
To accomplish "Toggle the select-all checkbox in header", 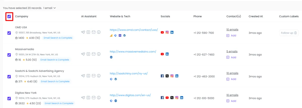I will tap(9, 16).
